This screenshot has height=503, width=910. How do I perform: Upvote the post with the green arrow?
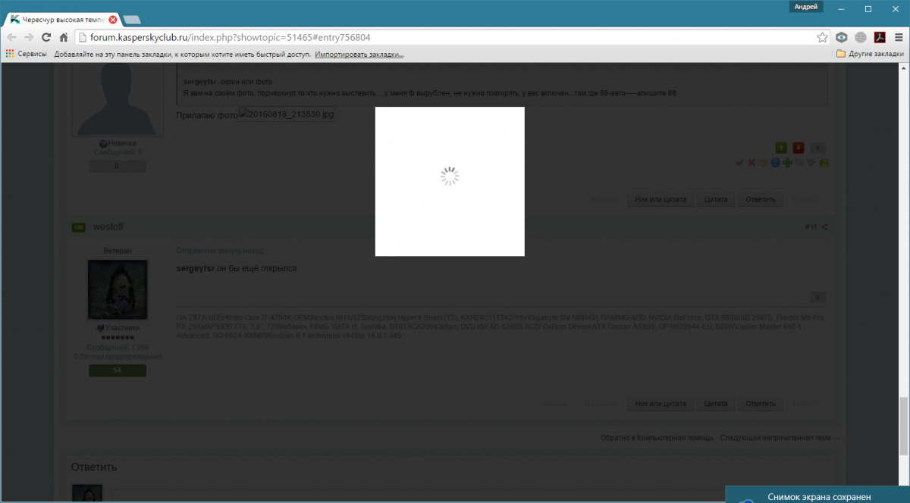click(780, 148)
